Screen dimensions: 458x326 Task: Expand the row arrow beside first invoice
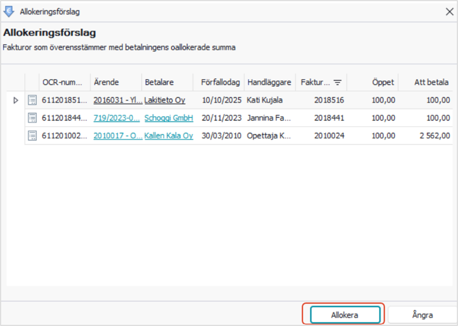pos(16,100)
